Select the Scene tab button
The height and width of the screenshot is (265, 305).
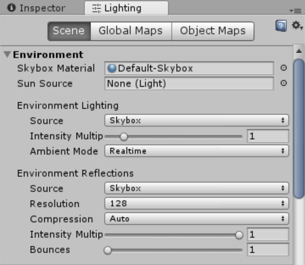pos(69,31)
